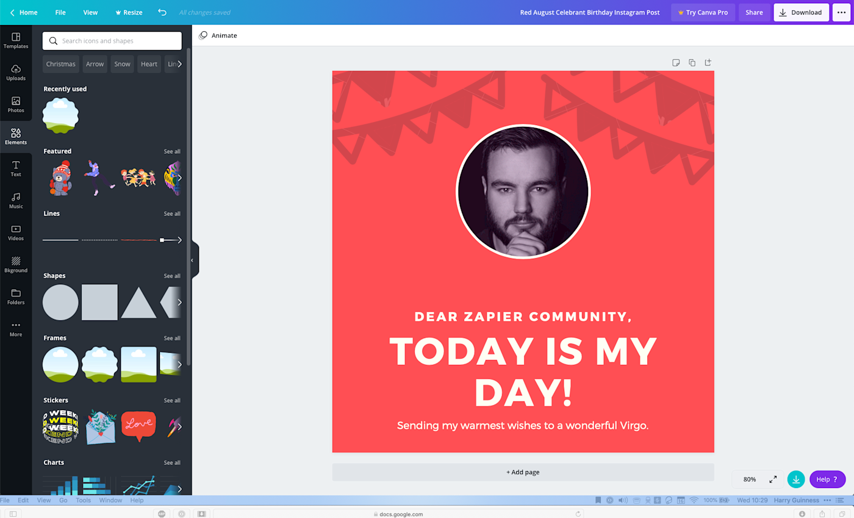Screen dimensions: 854x518
Task: Click the fullscreen present icon
Action: 773,480
